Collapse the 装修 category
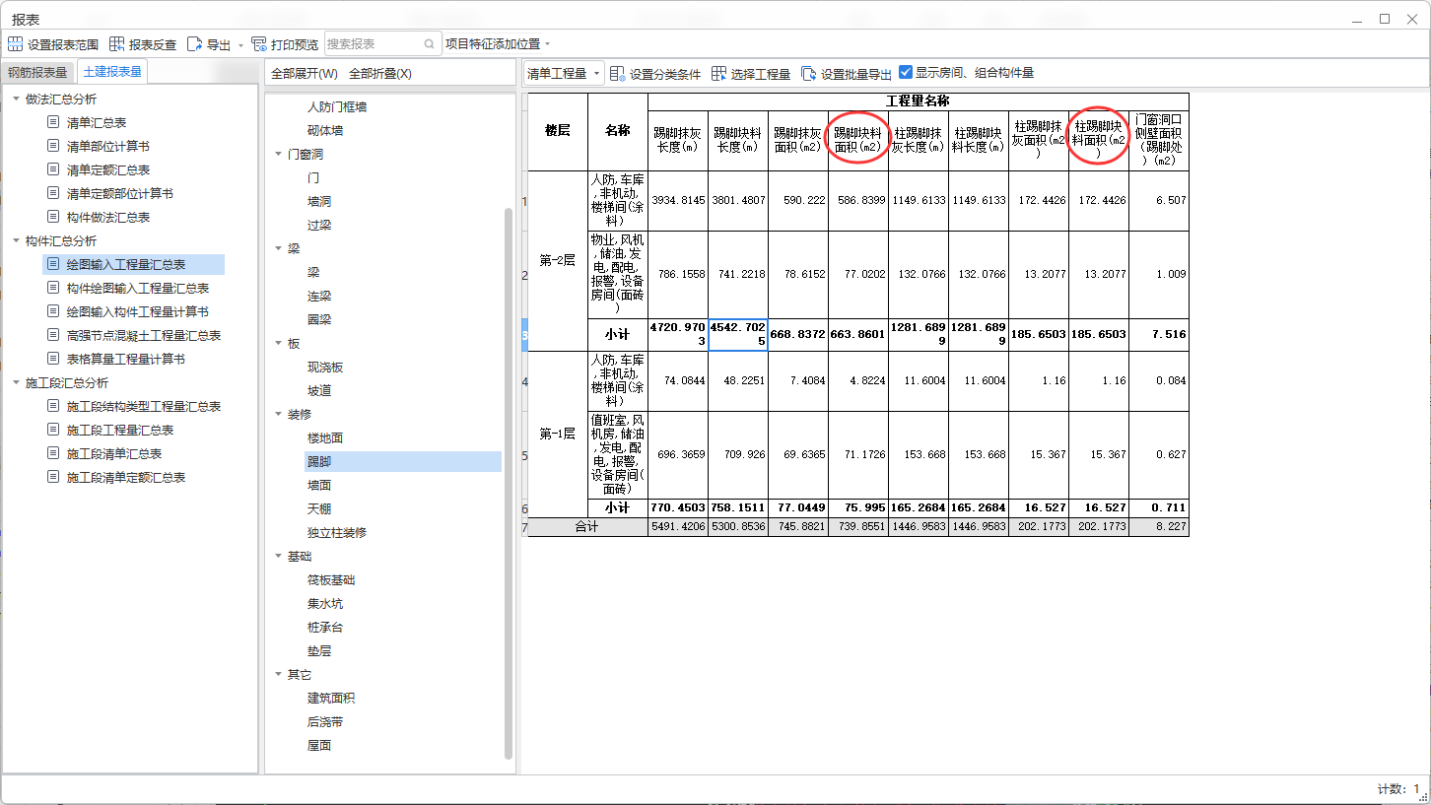 click(x=278, y=415)
